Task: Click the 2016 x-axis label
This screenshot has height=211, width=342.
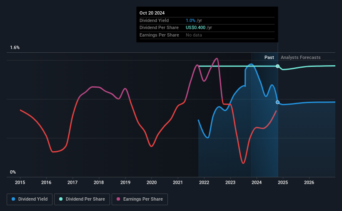Action: pos(46,182)
